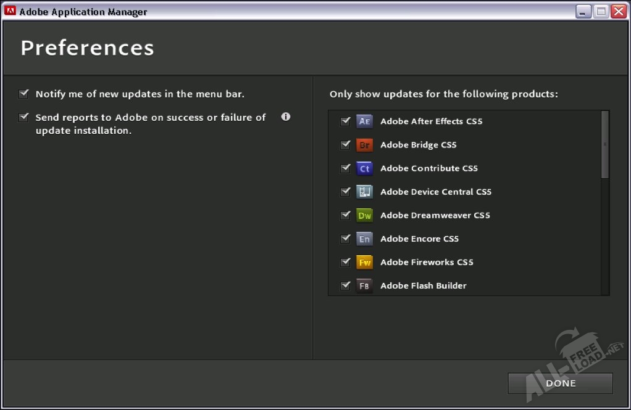631x410 pixels.
Task: Click the Adobe Device Central CS5 icon
Action: click(x=364, y=192)
